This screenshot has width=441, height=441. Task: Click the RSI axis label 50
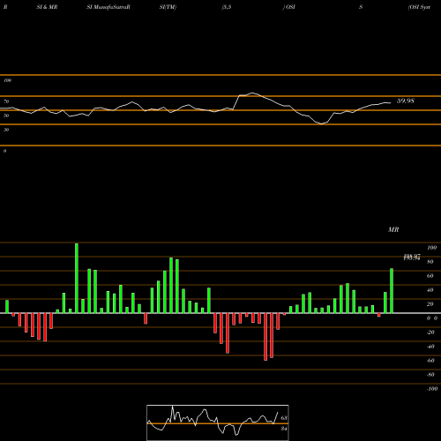[6, 116]
